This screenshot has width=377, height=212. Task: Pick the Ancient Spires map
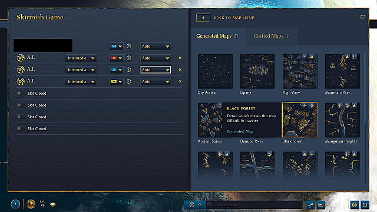pos(210,120)
